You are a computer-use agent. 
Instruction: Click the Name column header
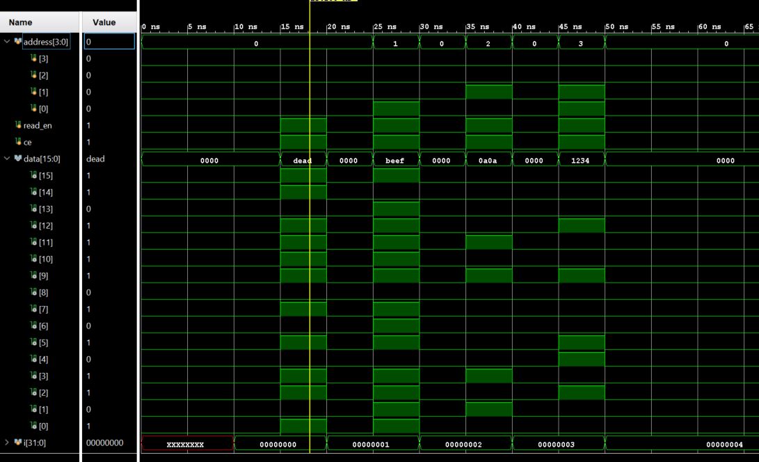[x=20, y=22]
